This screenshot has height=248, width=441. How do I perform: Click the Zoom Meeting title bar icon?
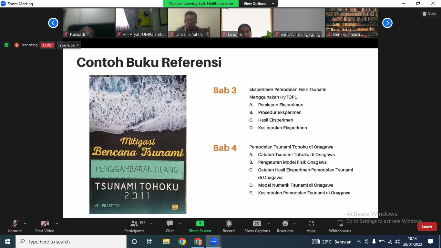pos(3,4)
